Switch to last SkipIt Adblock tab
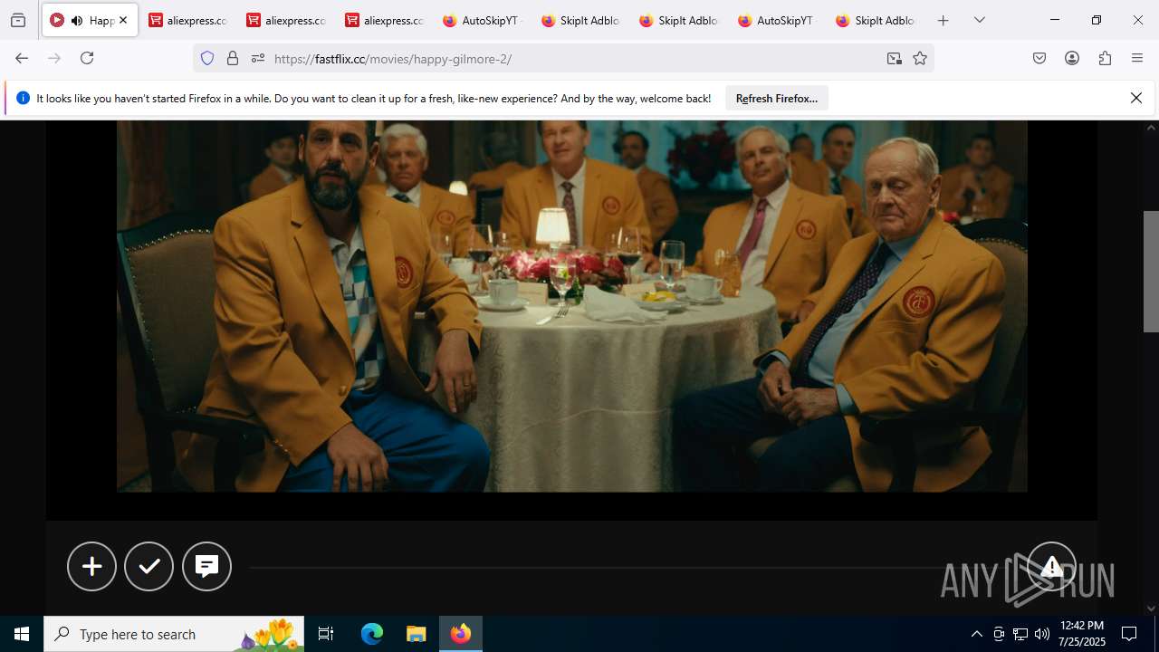 [876, 20]
